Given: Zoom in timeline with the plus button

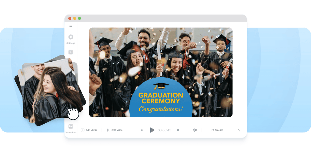Looking at the screenshot, I should [x=227, y=130].
